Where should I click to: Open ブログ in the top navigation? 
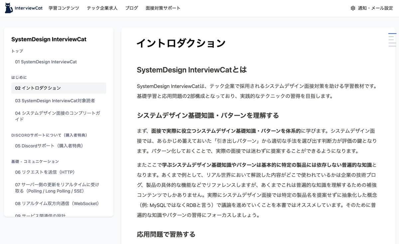coord(132,8)
